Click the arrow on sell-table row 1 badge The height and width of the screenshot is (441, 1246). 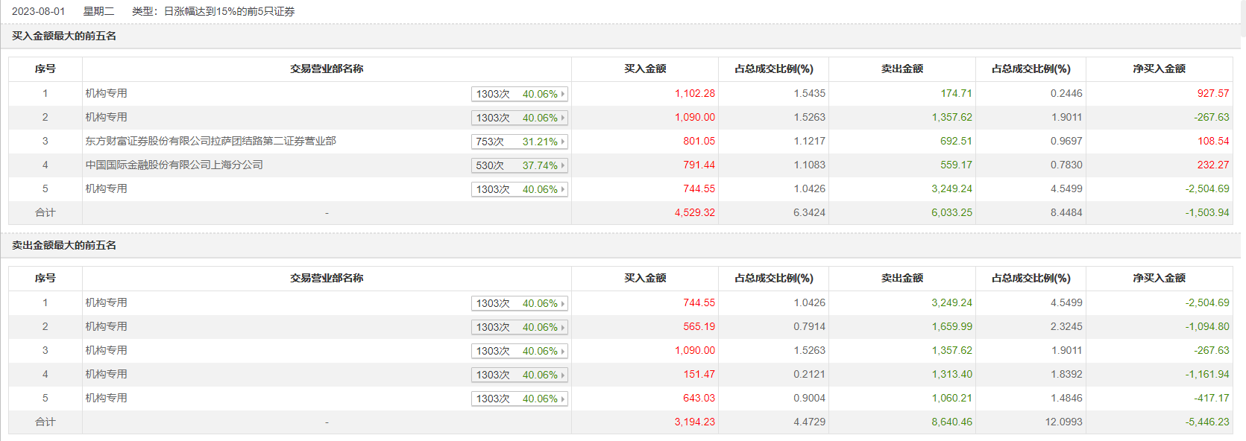click(x=563, y=303)
